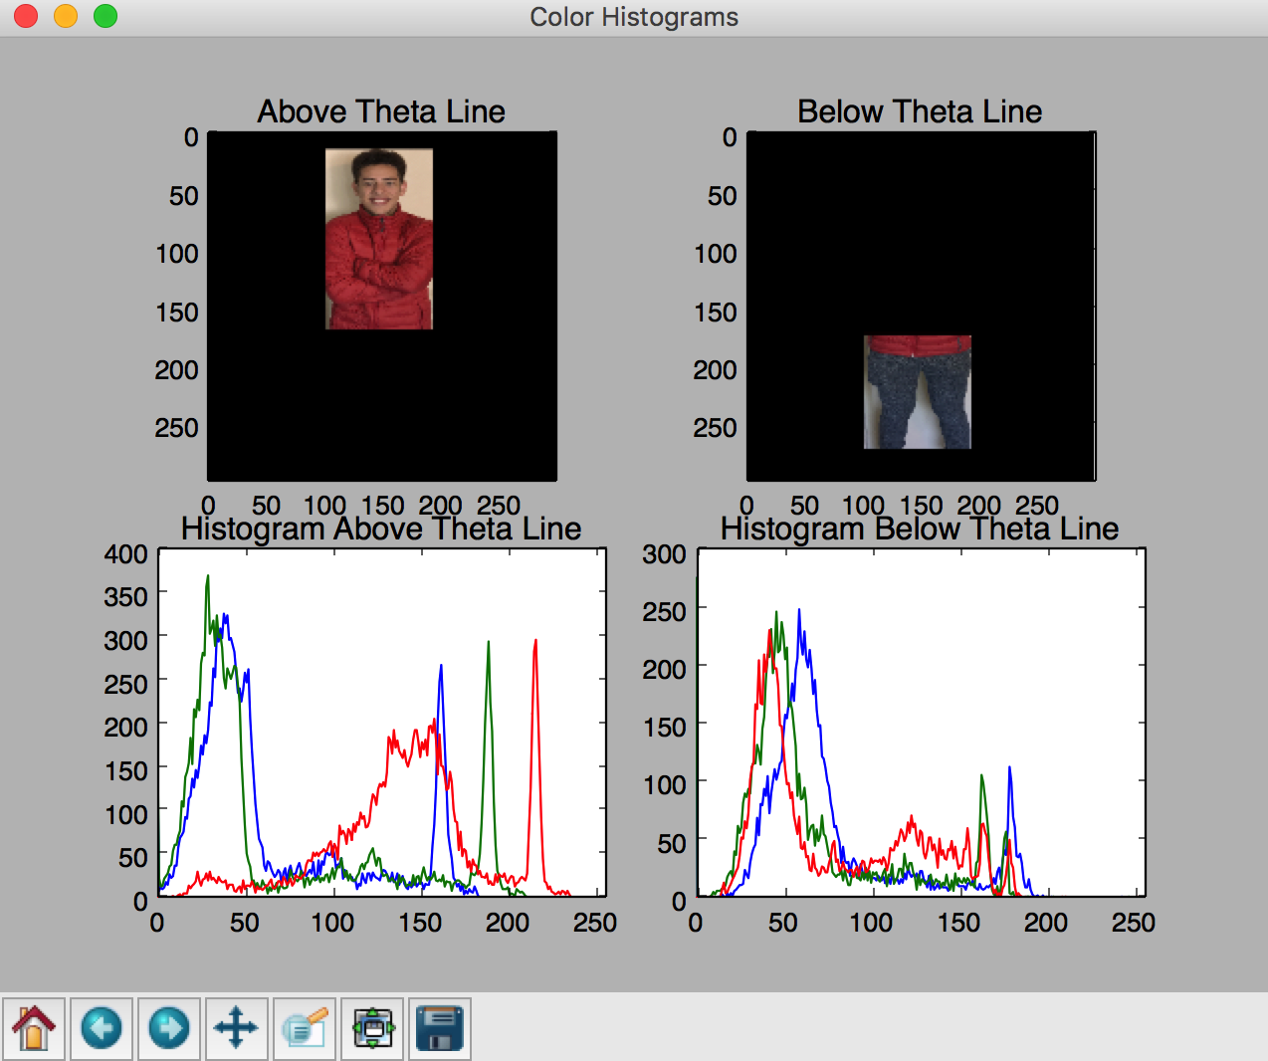Click the 'Below Theta Line' title text
The height and width of the screenshot is (1061, 1268).
(x=920, y=111)
